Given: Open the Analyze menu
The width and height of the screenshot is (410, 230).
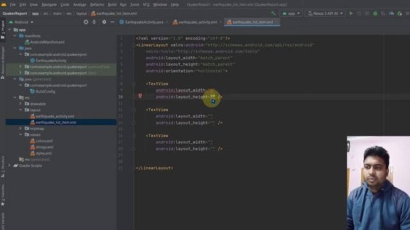Looking at the screenshot, I should (79, 4).
